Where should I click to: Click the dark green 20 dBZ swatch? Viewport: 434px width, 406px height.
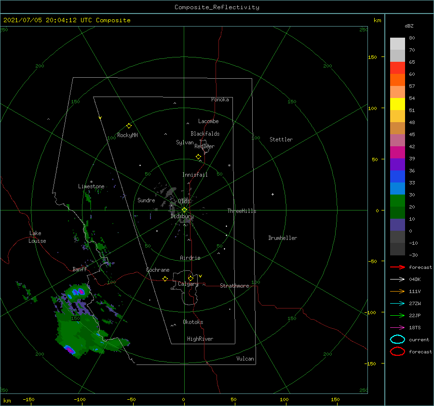pyautogui.click(x=397, y=212)
